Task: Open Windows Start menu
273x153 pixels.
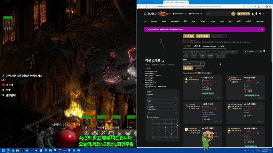Action: 3,150
